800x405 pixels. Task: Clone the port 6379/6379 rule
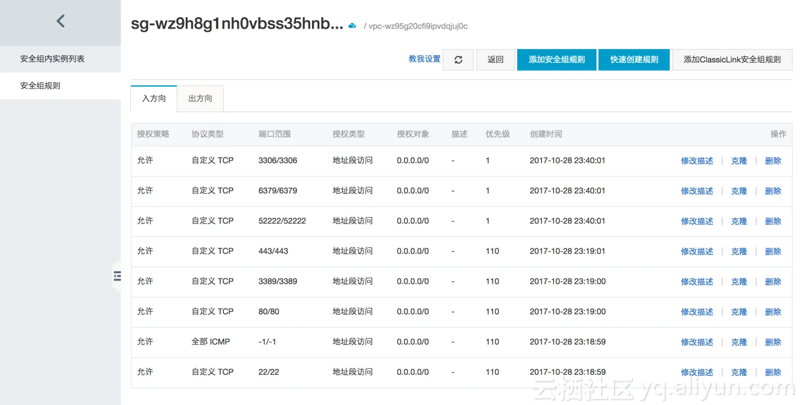pos(739,191)
